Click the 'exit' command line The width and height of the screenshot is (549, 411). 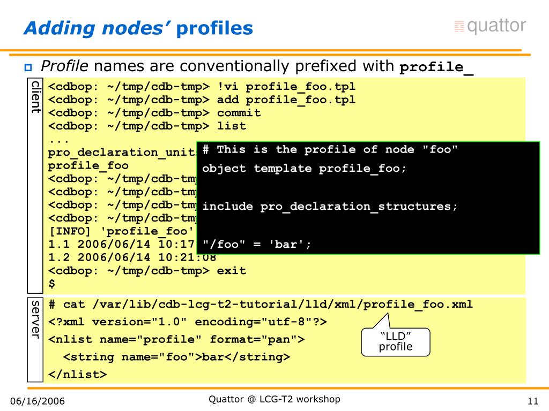coord(147,271)
